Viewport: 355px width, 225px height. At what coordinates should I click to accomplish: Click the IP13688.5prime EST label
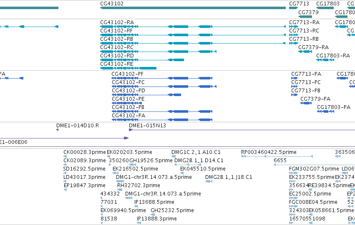tap(154, 203)
